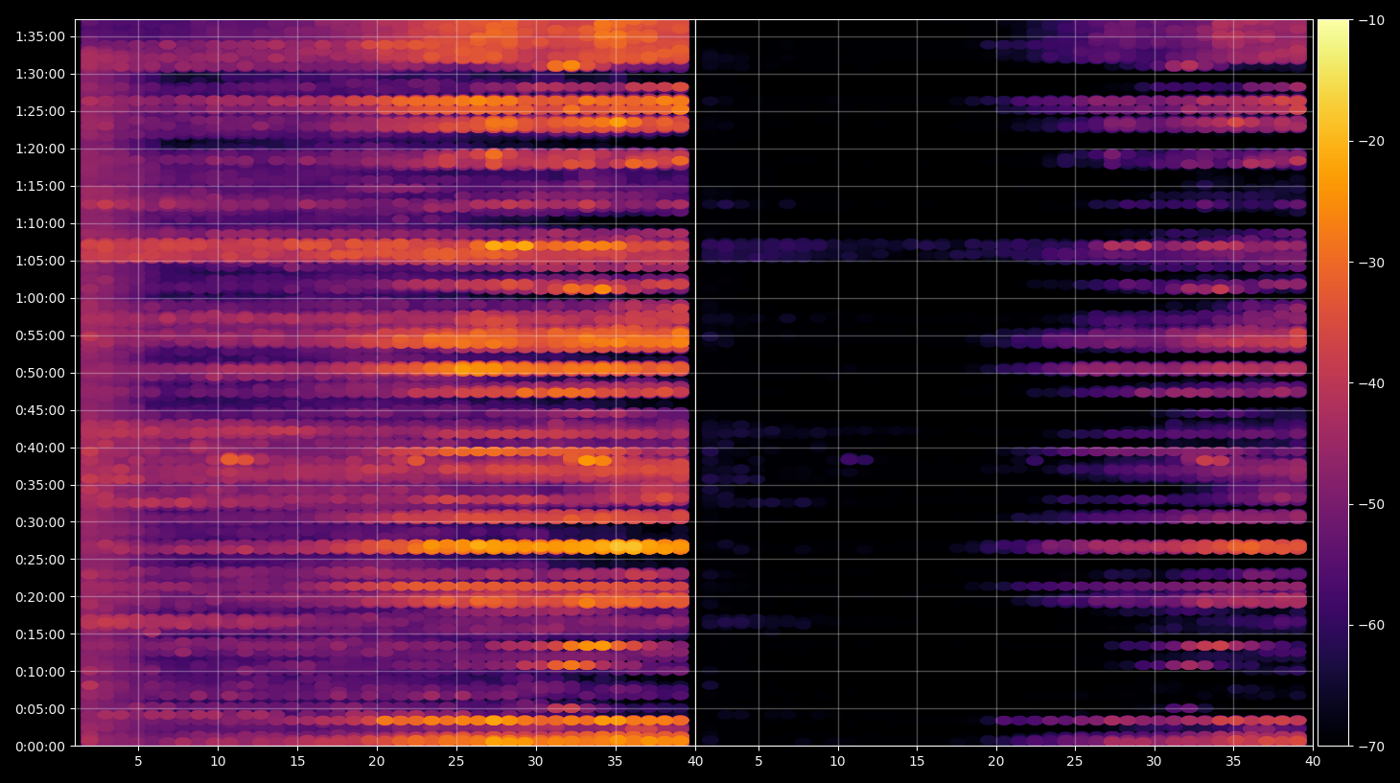Select the −20 colorbar tick label
This screenshot has width=1400, height=783.
coord(1372,141)
